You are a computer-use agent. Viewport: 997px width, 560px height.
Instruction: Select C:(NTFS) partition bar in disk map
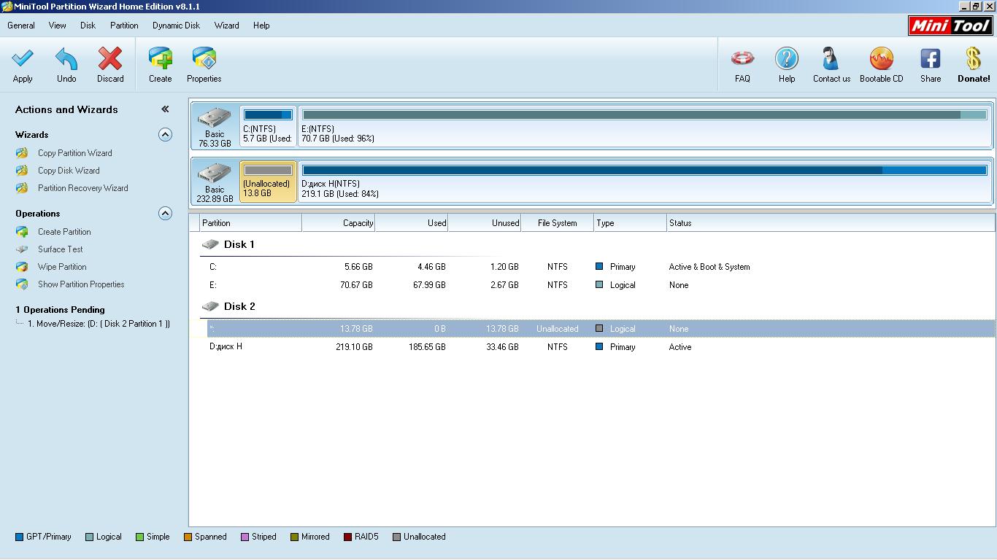[268, 125]
